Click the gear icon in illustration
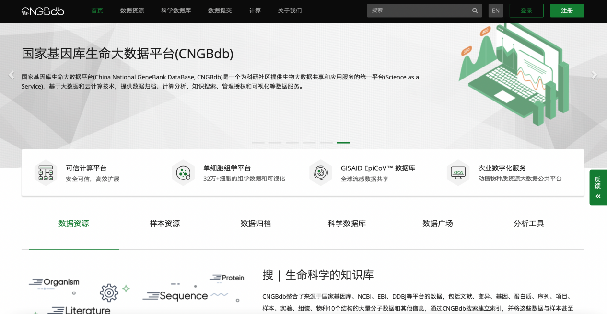The image size is (607, 314). (x=109, y=292)
